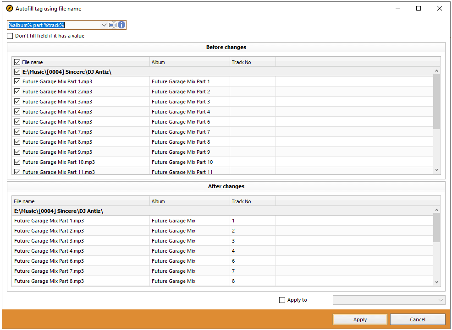Click the tag field insert icon
Viewport: 452px width, 330px height.
112,25
